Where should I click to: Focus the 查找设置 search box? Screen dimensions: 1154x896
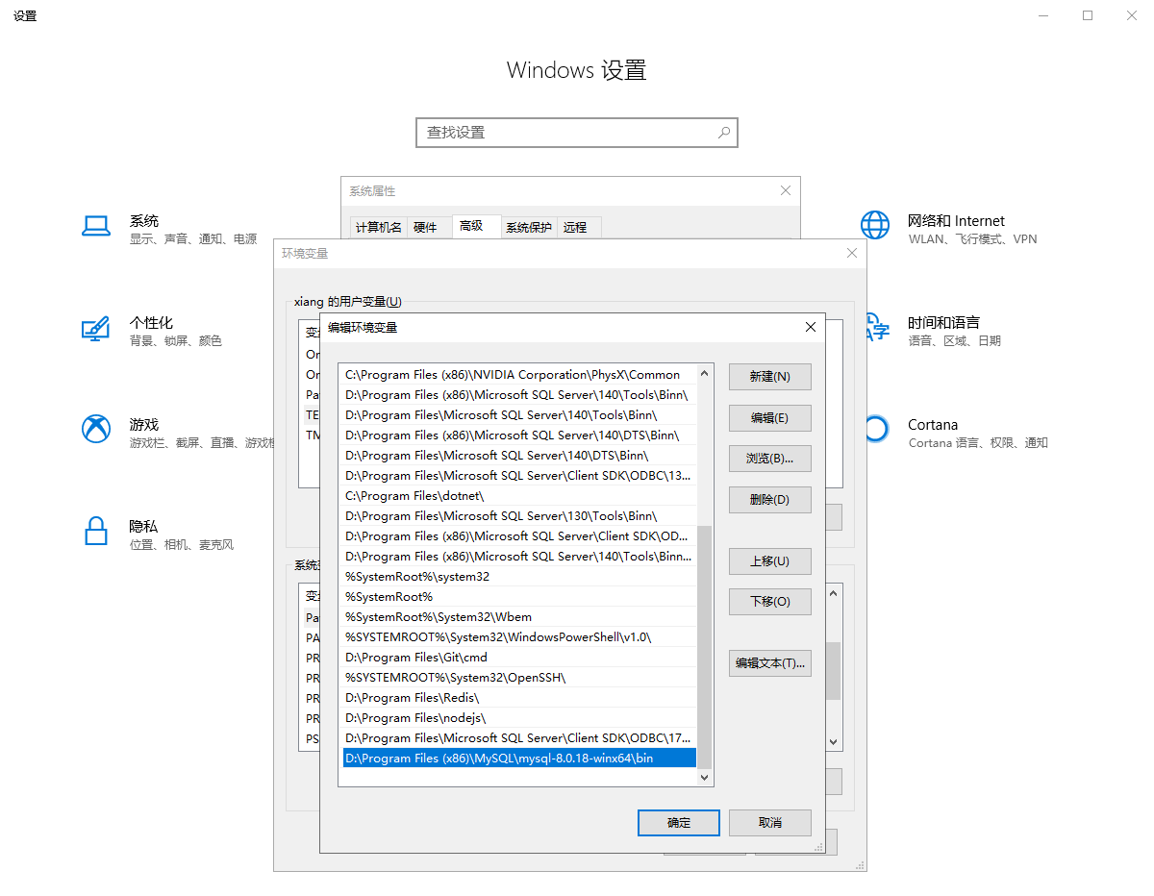pos(577,133)
